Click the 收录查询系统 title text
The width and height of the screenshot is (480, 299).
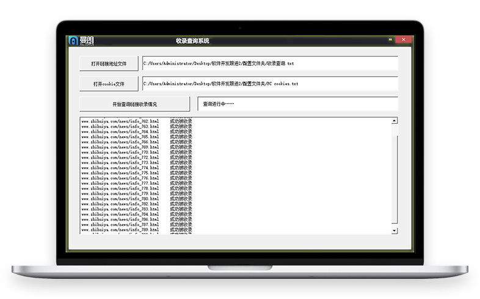click(192, 41)
